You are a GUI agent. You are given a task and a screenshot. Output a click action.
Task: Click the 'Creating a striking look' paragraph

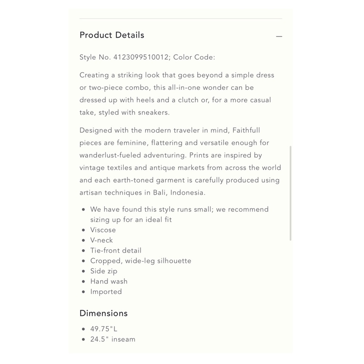tap(177, 94)
